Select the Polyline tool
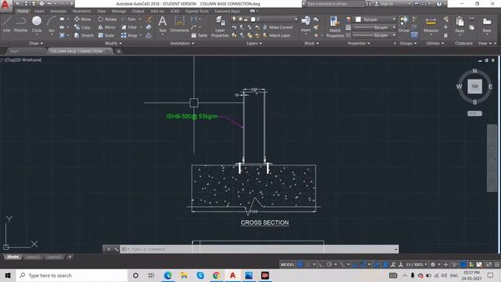The width and height of the screenshot is (501, 282). [20, 24]
